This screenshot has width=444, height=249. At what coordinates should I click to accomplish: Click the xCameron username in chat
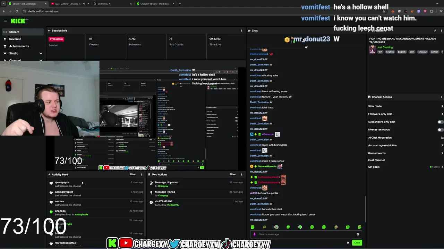click(268, 134)
